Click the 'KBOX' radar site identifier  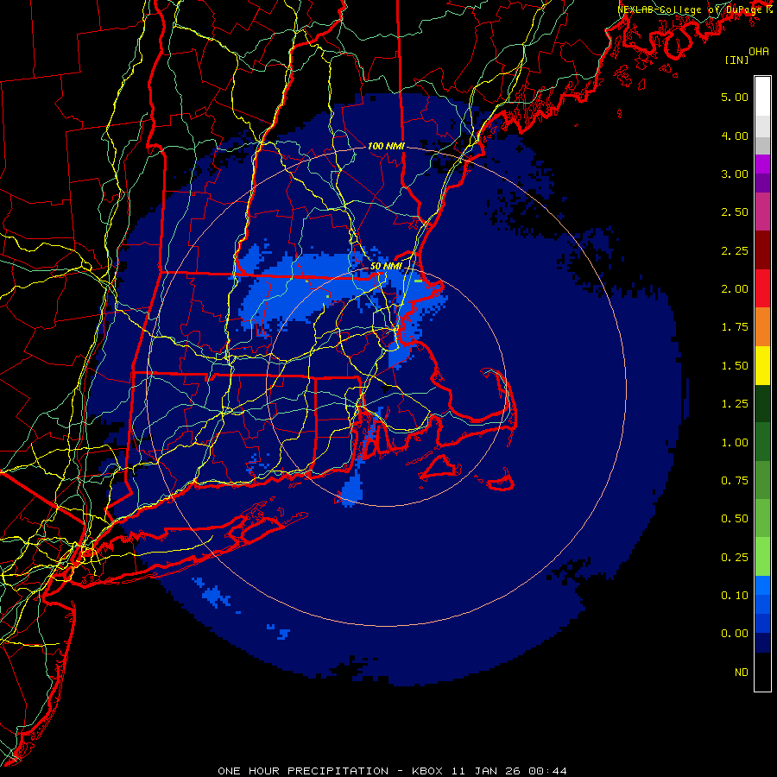(x=427, y=771)
